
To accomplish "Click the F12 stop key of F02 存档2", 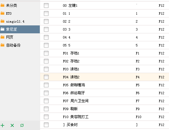I will point(161,61).
